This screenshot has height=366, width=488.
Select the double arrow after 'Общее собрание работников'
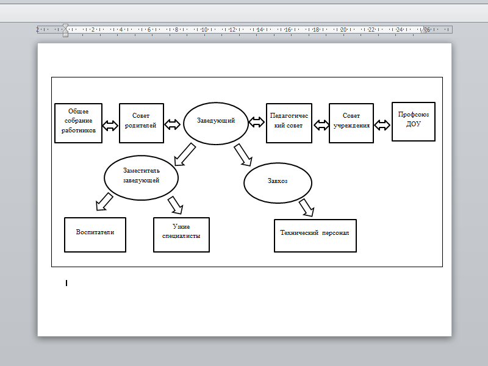[x=110, y=125]
